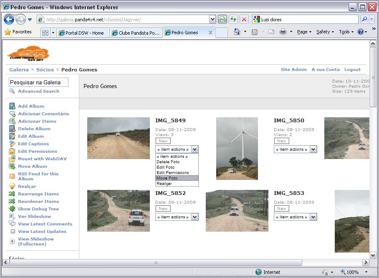
Task: Click the View Latest Updates icon box
Action: click(13, 231)
